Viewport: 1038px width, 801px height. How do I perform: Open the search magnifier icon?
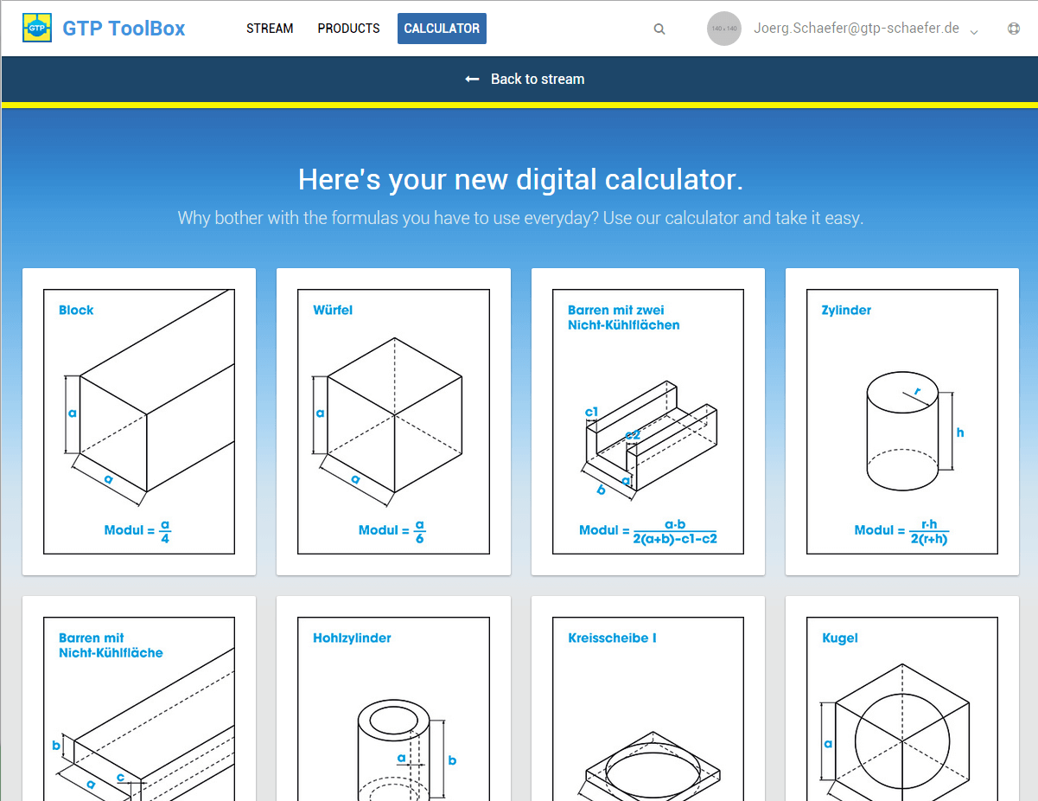[659, 29]
